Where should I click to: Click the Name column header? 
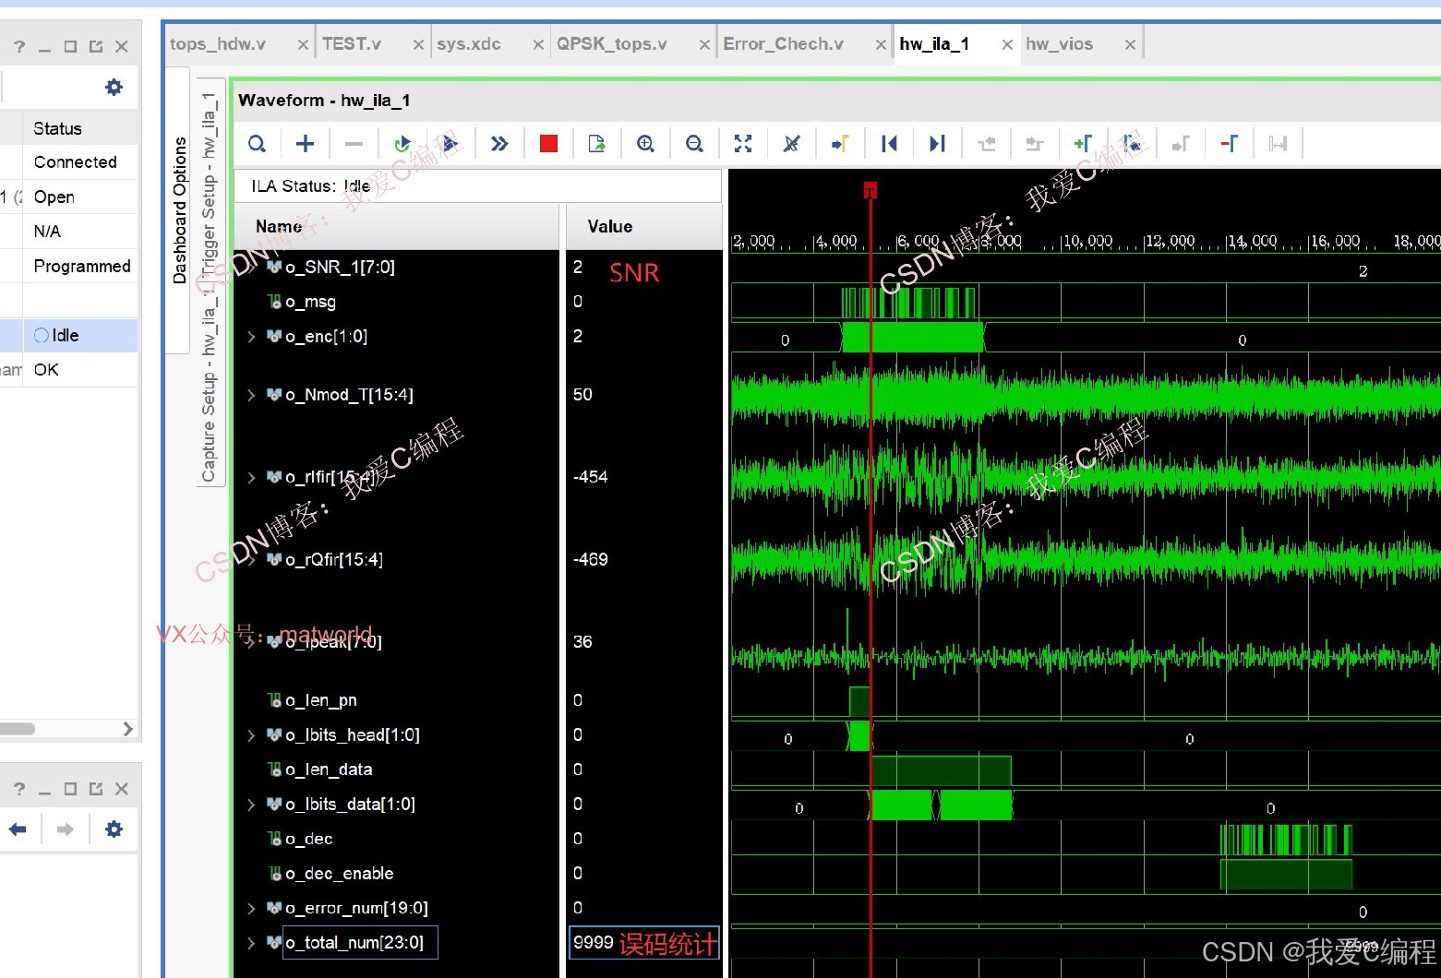point(397,227)
